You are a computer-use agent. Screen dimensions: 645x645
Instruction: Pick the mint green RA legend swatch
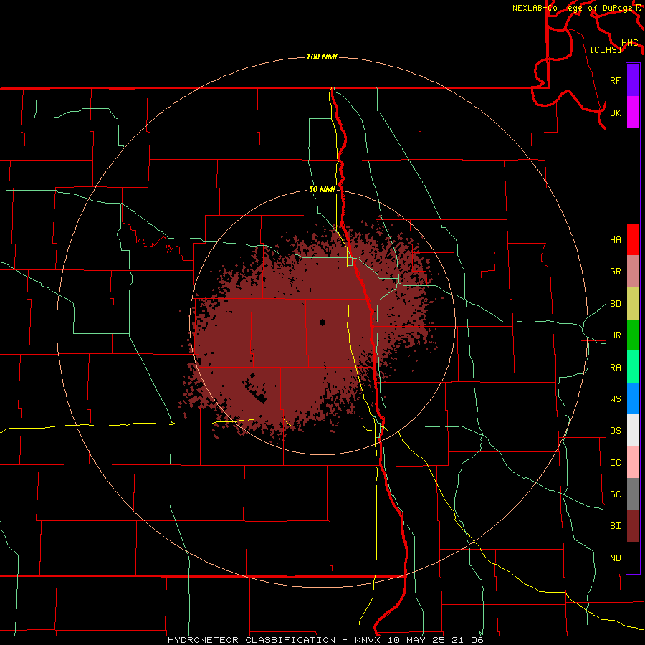coord(633,367)
